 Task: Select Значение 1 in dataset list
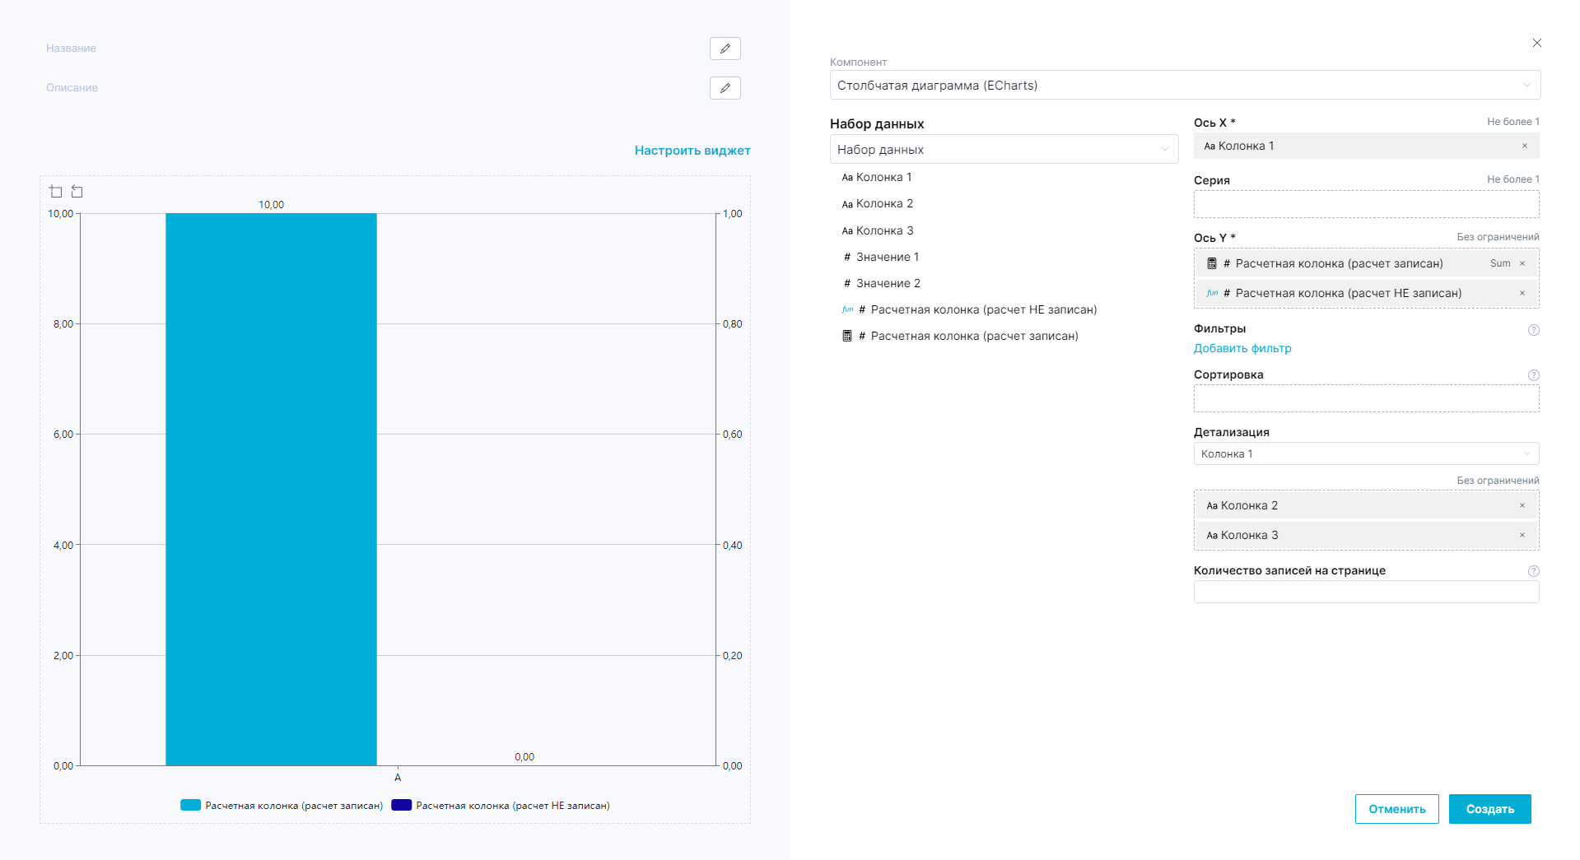point(887,257)
